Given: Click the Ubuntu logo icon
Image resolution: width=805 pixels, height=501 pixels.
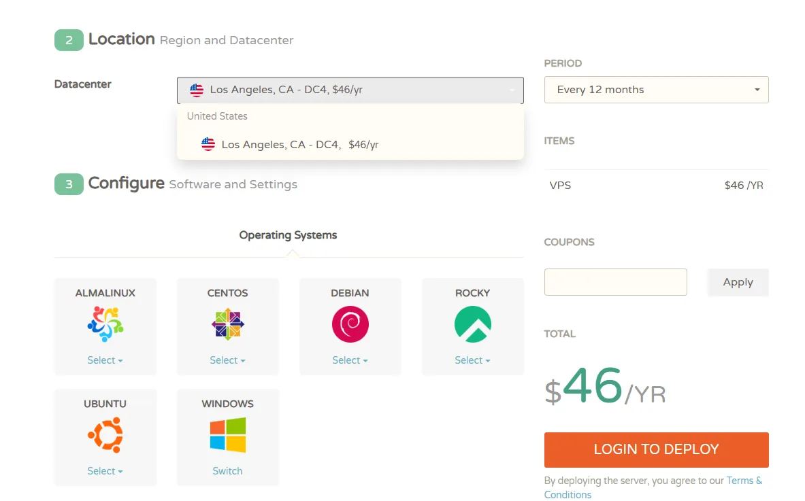Looking at the screenshot, I should tap(105, 435).
